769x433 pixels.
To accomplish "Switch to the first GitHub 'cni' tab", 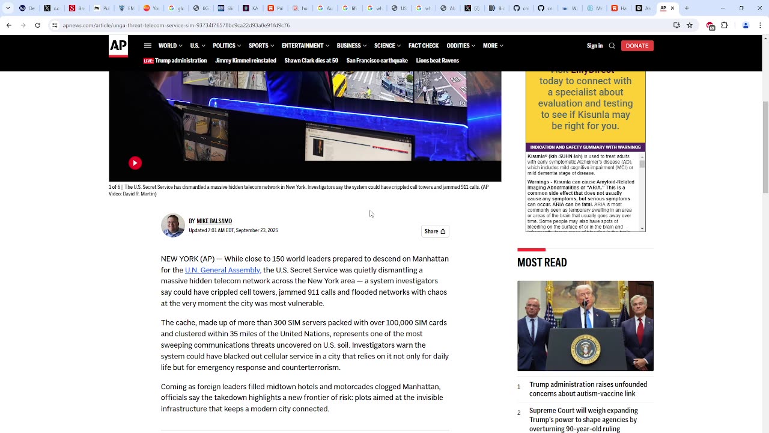I will (521, 8).
